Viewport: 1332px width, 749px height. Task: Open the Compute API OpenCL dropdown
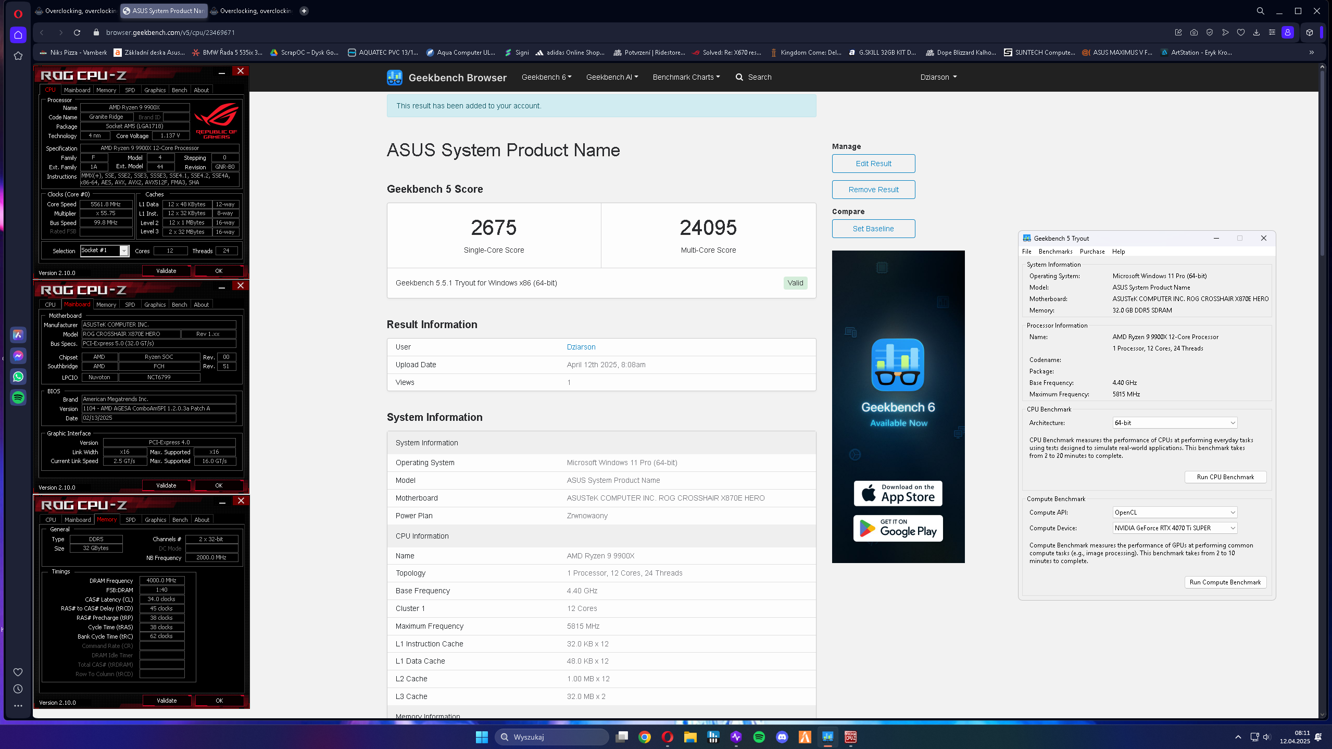coord(1175,513)
